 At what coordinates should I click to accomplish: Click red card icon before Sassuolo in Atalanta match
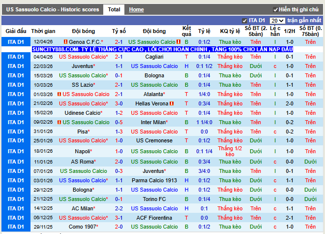tap(59, 94)
